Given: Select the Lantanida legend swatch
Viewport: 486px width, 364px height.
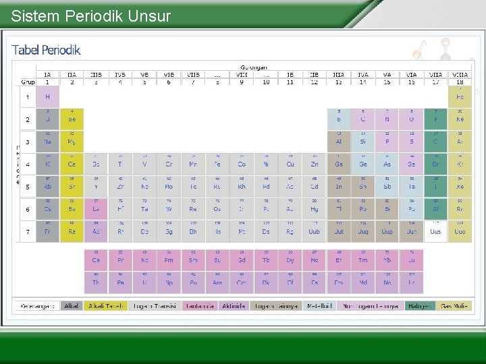Looking at the screenshot, I should pyautogui.click(x=200, y=306).
